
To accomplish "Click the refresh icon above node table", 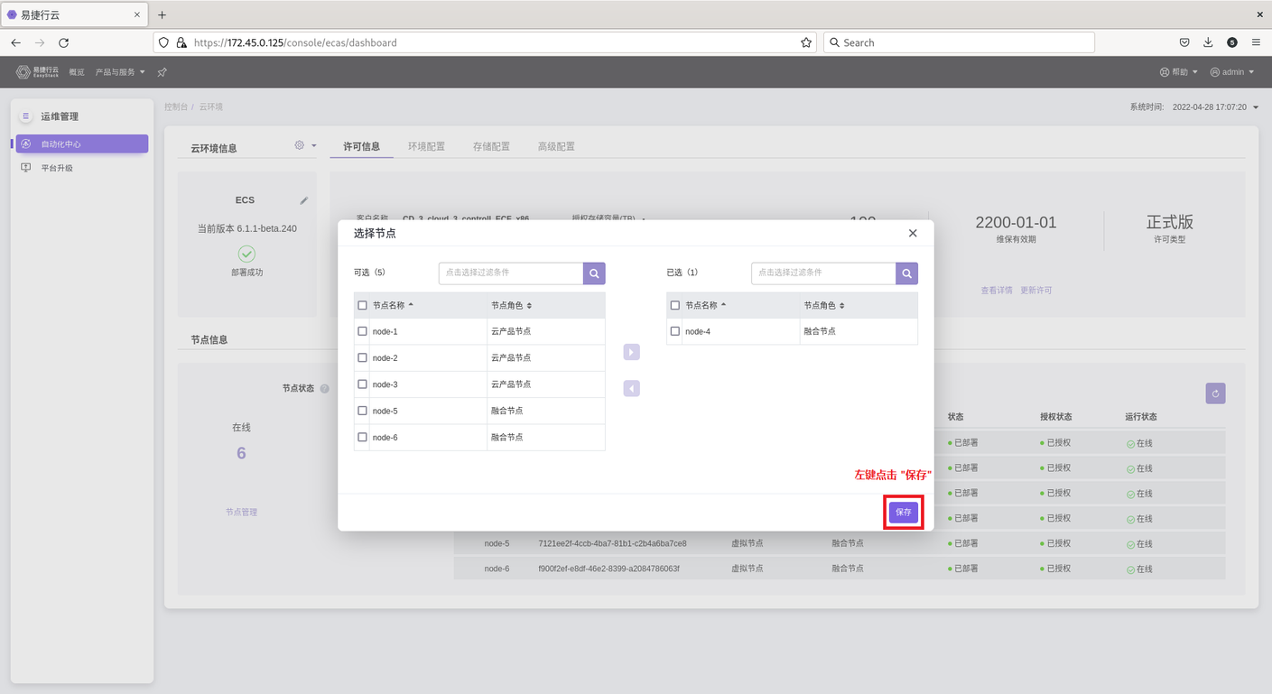I will tap(1215, 393).
